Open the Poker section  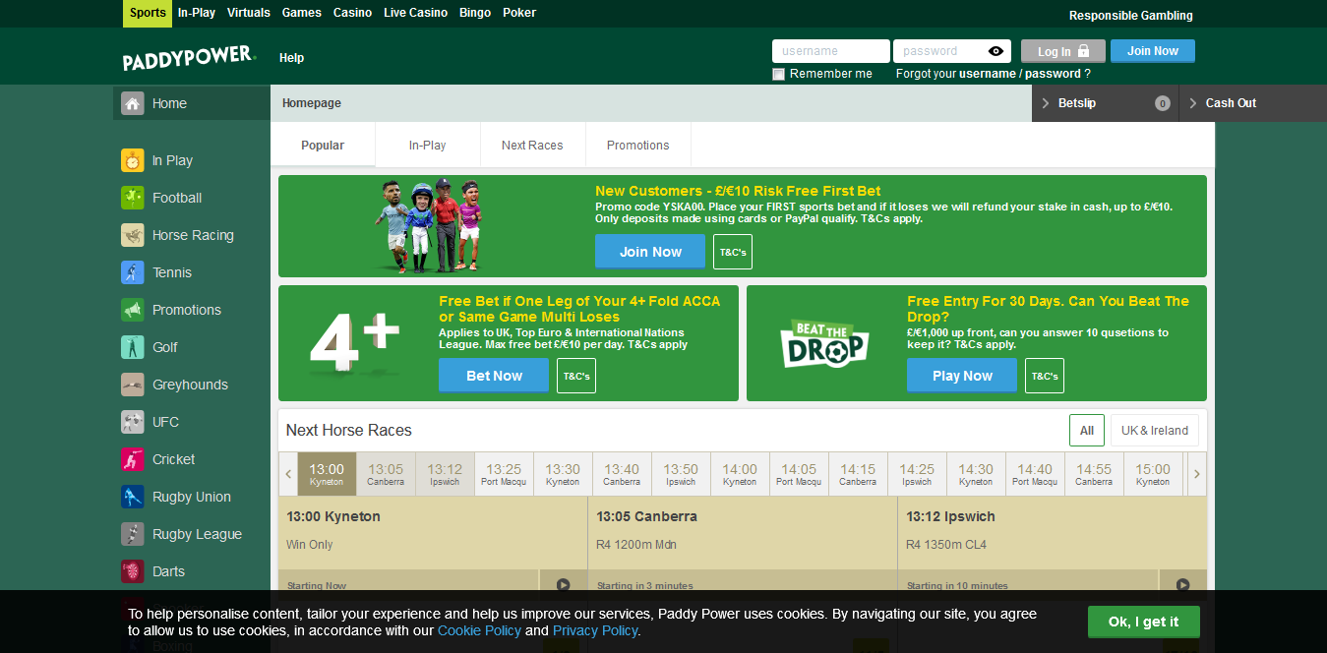[519, 13]
